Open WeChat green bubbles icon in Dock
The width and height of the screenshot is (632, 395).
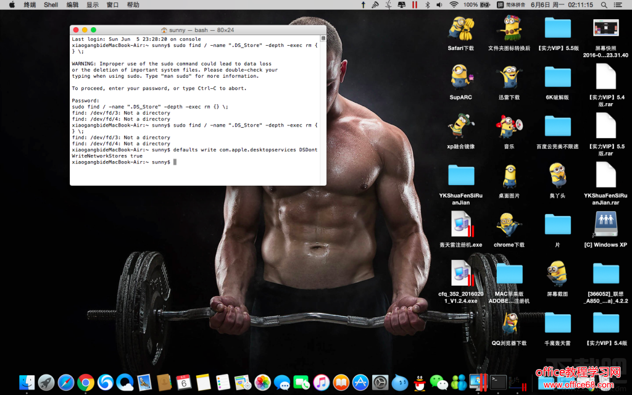tap(439, 382)
